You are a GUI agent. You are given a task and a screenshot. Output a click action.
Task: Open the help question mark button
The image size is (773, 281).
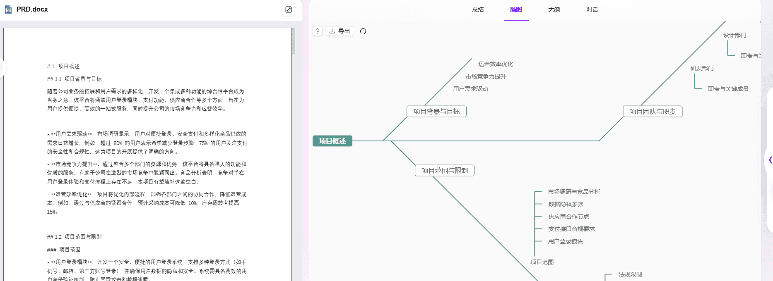[x=318, y=31]
